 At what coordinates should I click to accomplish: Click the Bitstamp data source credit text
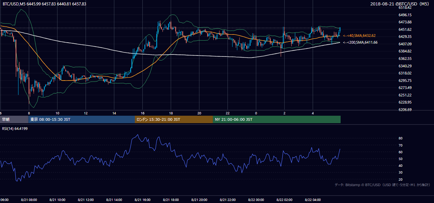click(382, 185)
